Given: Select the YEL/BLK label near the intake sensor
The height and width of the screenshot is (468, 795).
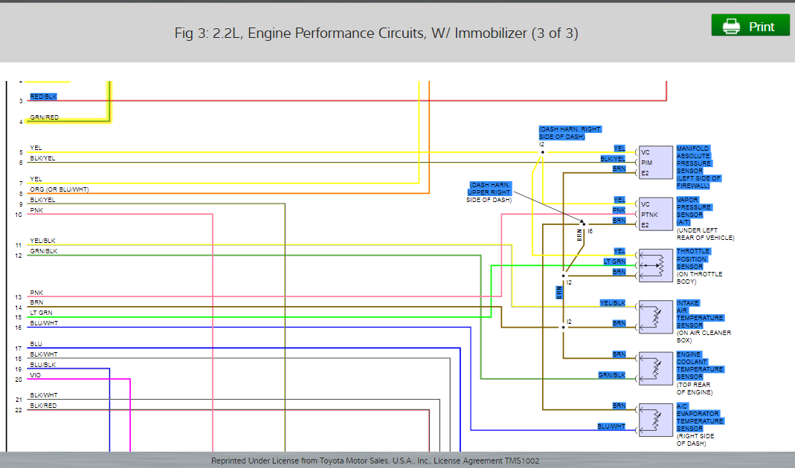Looking at the screenshot, I should click(x=612, y=303).
